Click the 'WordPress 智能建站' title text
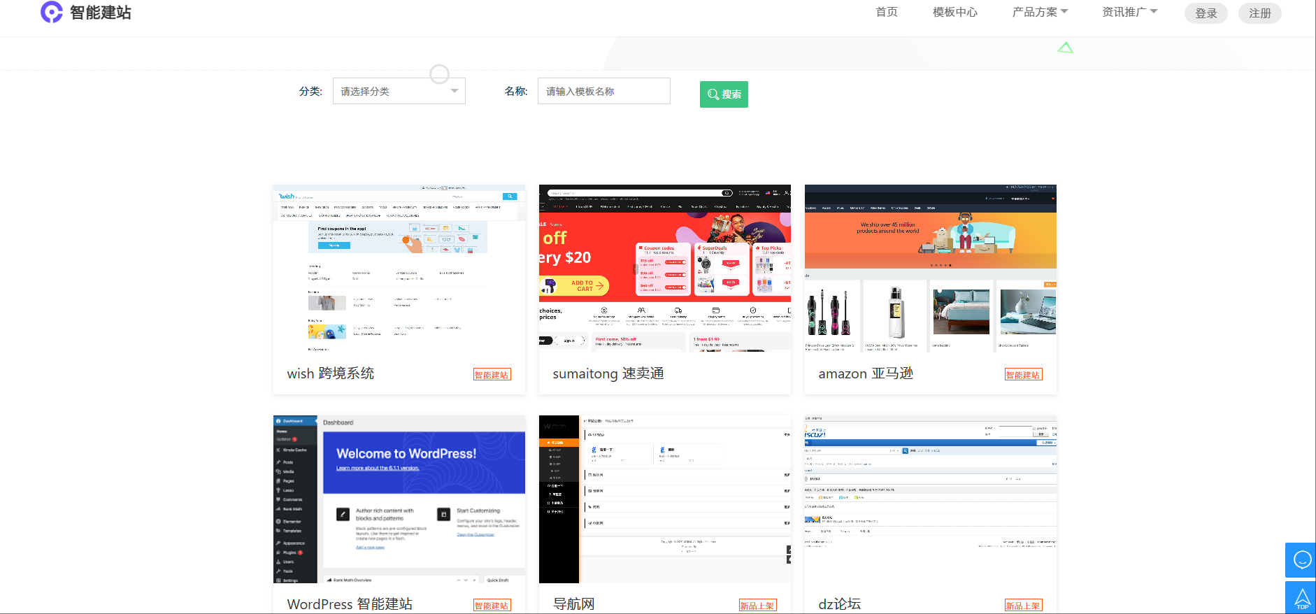The width and height of the screenshot is (1316, 614). (x=350, y=604)
